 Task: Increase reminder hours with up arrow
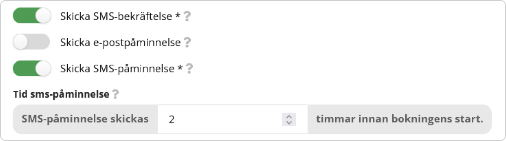289,116
